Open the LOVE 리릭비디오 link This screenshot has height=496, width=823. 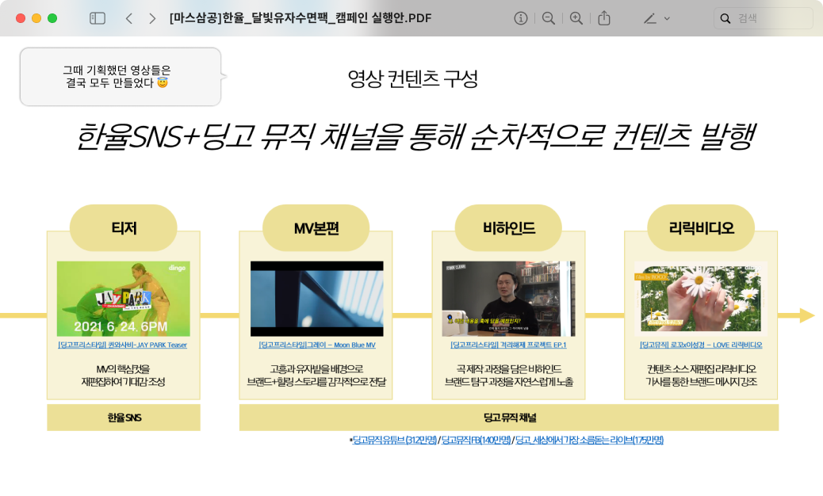pyautogui.click(x=701, y=345)
